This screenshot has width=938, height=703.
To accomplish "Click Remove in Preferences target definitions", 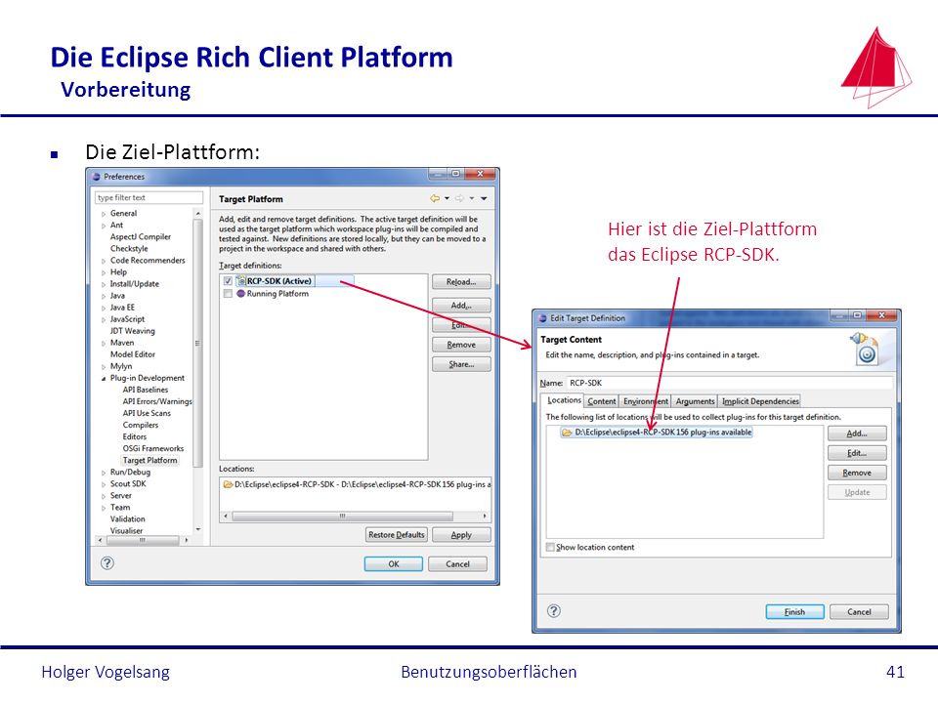I will coord(461,345).
